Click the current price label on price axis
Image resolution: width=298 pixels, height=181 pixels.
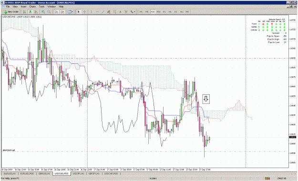(293, 137)
